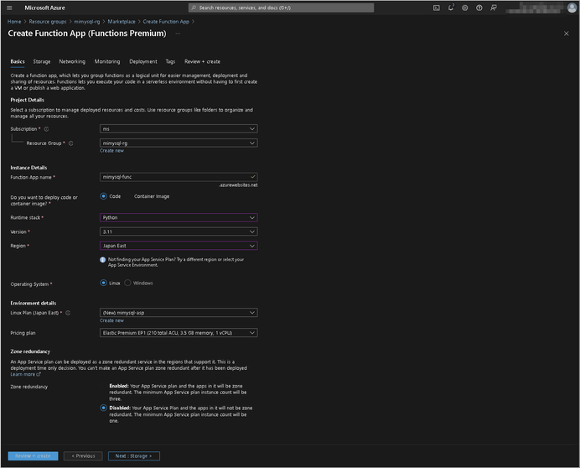Focus the Function App name field
This screenshot has width=580, height=468.
pyautogui.click(x=179, y=177)
